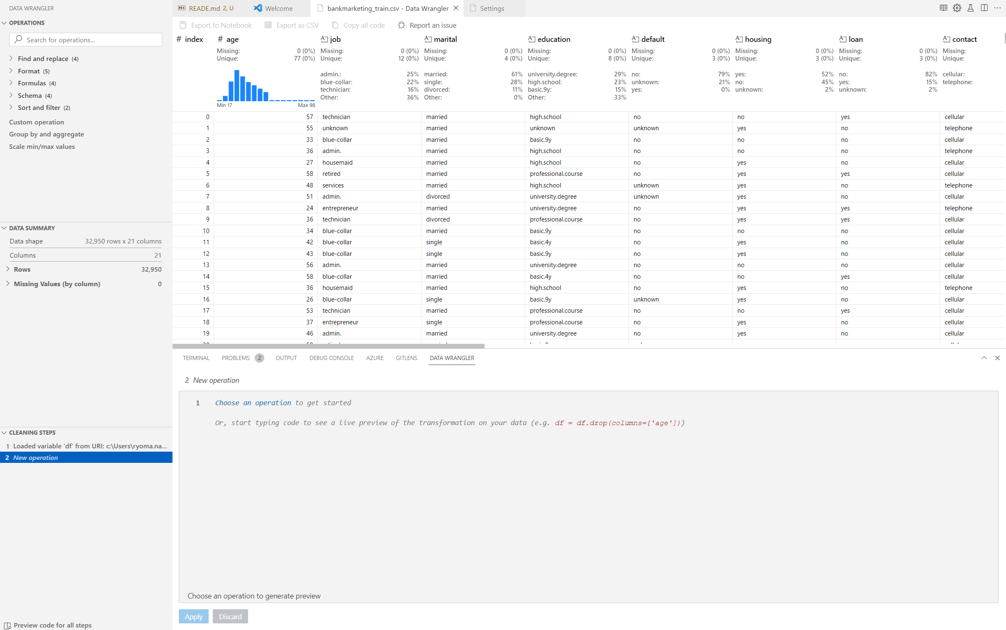Open the split editor layout icon
This screenshot has height=630, width=1006.
984,7
